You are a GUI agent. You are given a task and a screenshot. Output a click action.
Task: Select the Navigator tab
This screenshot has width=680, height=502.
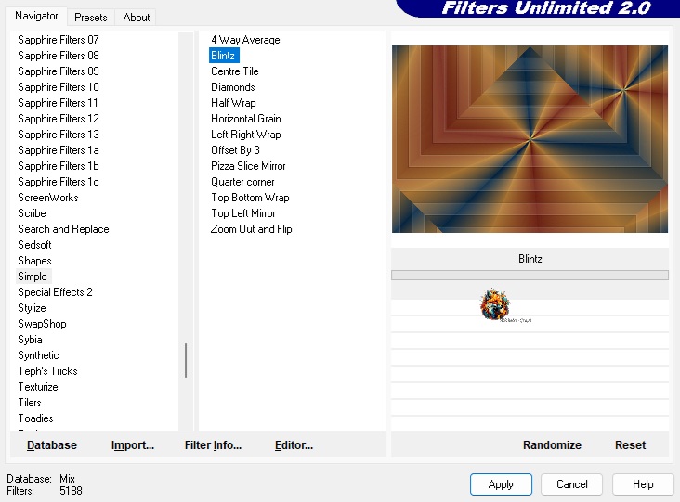36,16
